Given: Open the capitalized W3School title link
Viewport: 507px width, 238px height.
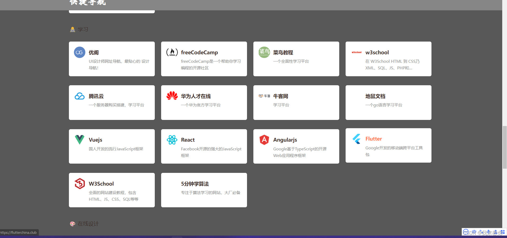Looking at the screenshot, I should point(101,184).
